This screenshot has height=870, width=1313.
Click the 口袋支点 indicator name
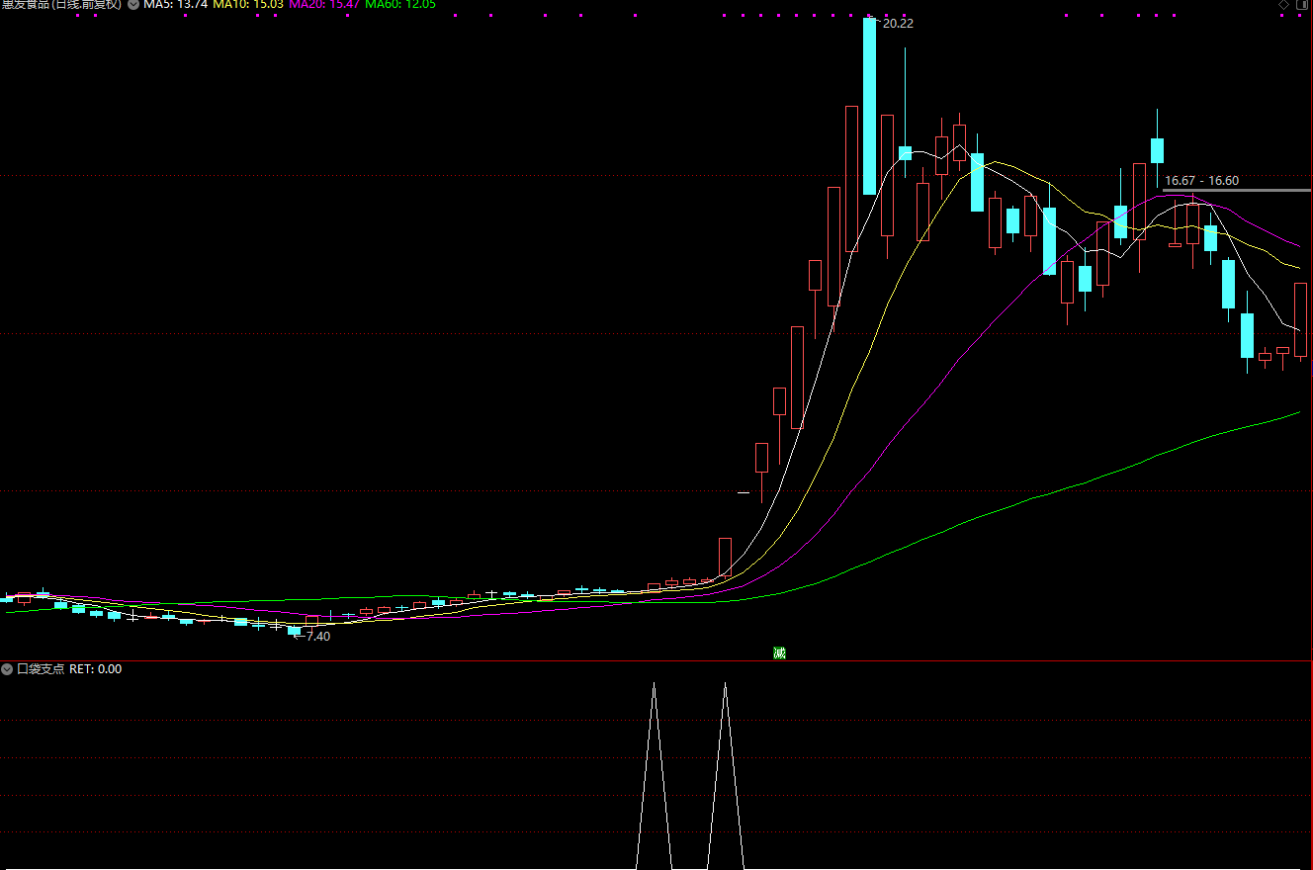tap(41, 669)
